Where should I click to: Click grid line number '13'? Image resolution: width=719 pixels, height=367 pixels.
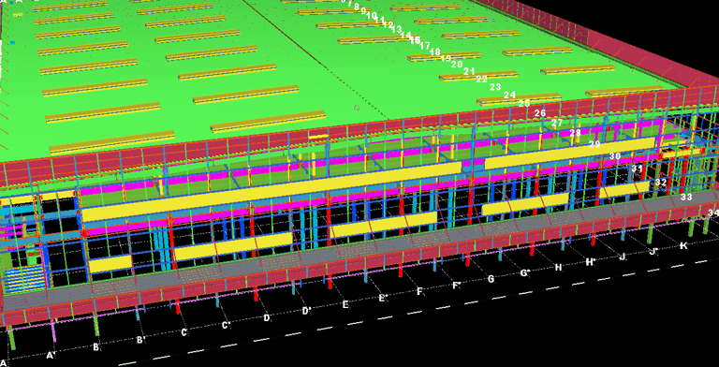[x=396, y=29]
